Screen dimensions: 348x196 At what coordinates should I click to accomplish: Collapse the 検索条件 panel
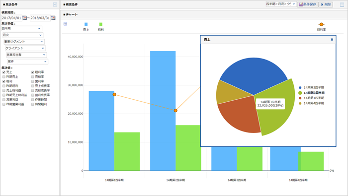coord(342,4)
